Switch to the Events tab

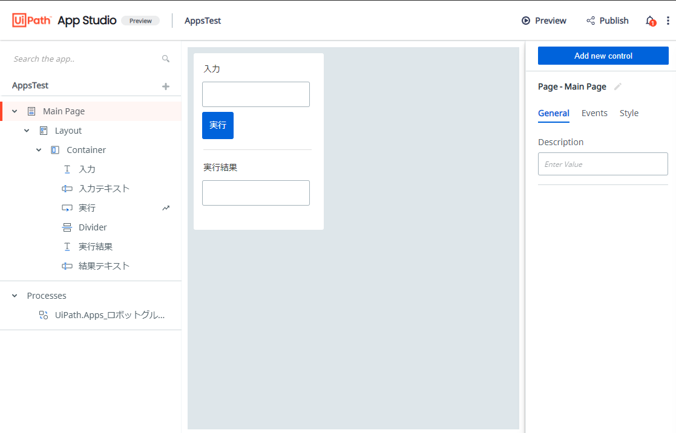pyautogui.click(x=594, y=113)
